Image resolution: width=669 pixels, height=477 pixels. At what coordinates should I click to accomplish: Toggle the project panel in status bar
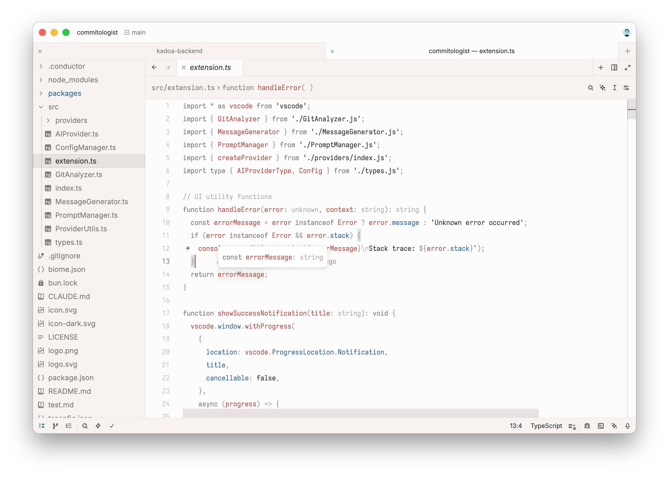click(42, 426)
